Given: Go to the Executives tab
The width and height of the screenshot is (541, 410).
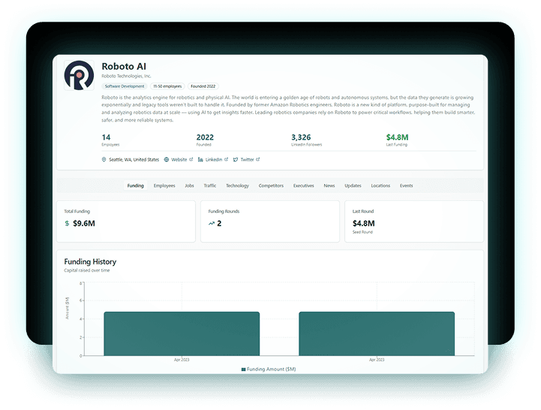Looking at the screenshot, I should pos(304,186).
